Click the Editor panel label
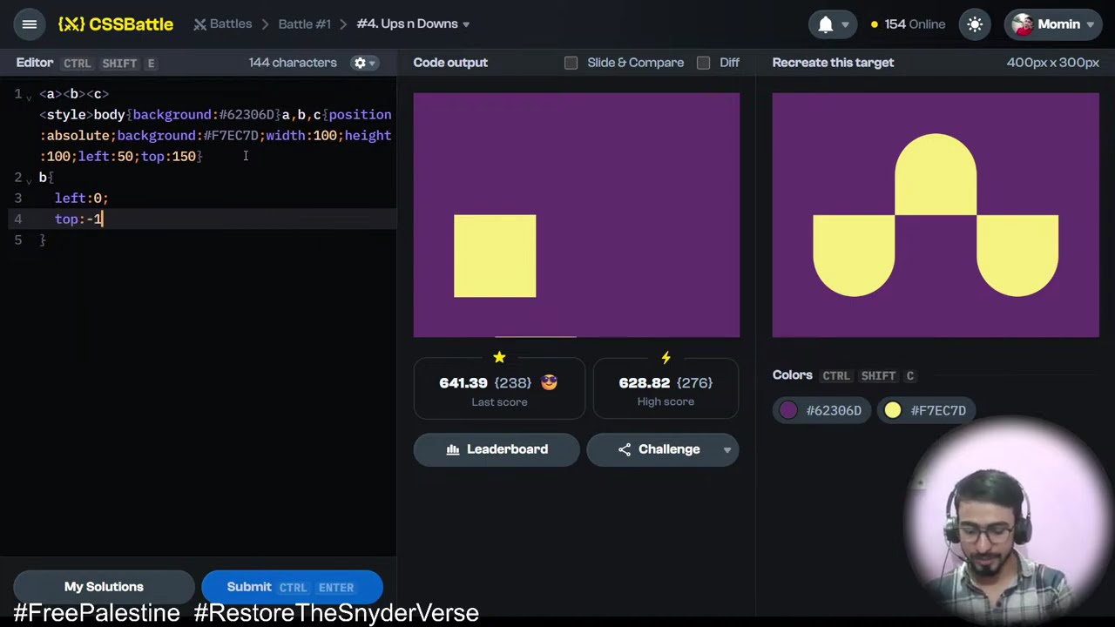The image size is (1115, 627). click(x=34, y=63)
